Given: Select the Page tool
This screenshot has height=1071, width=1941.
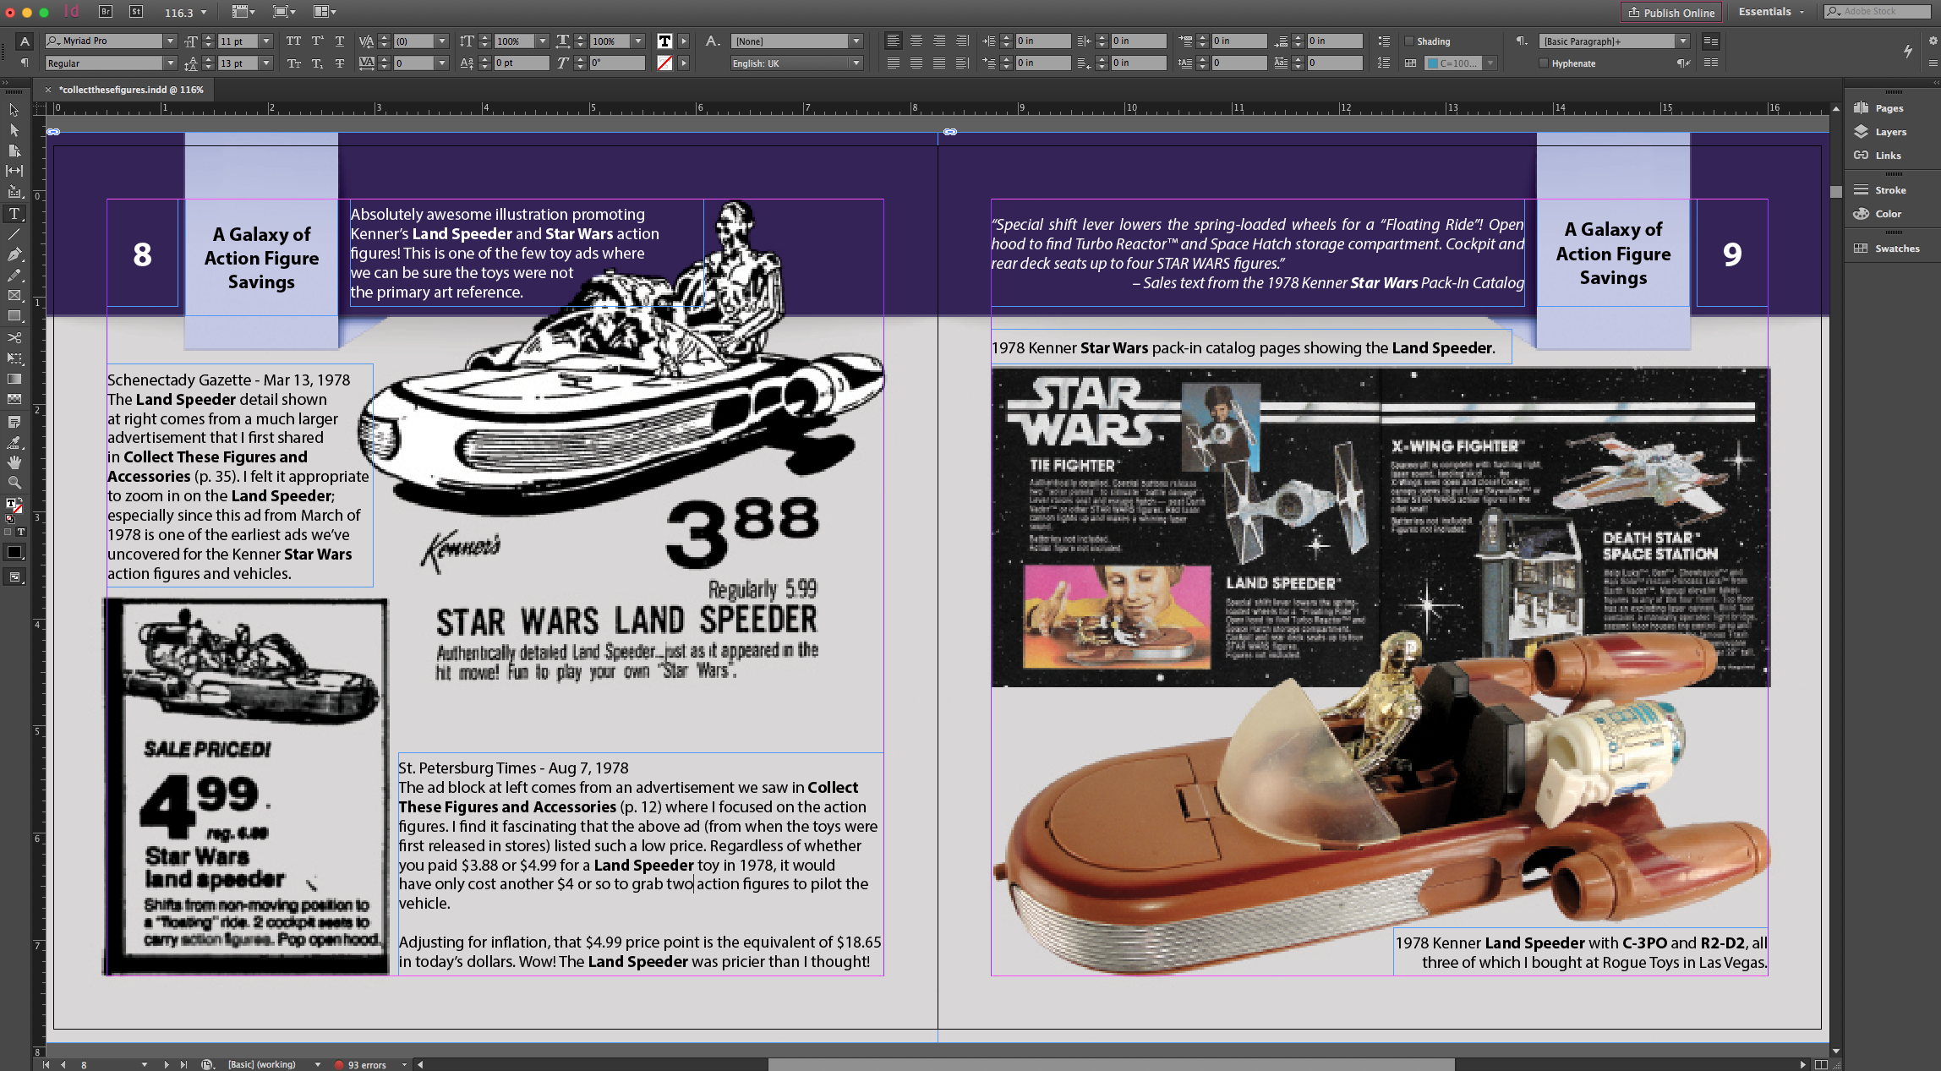Looking at the screenshot, I should coord(14,150).
